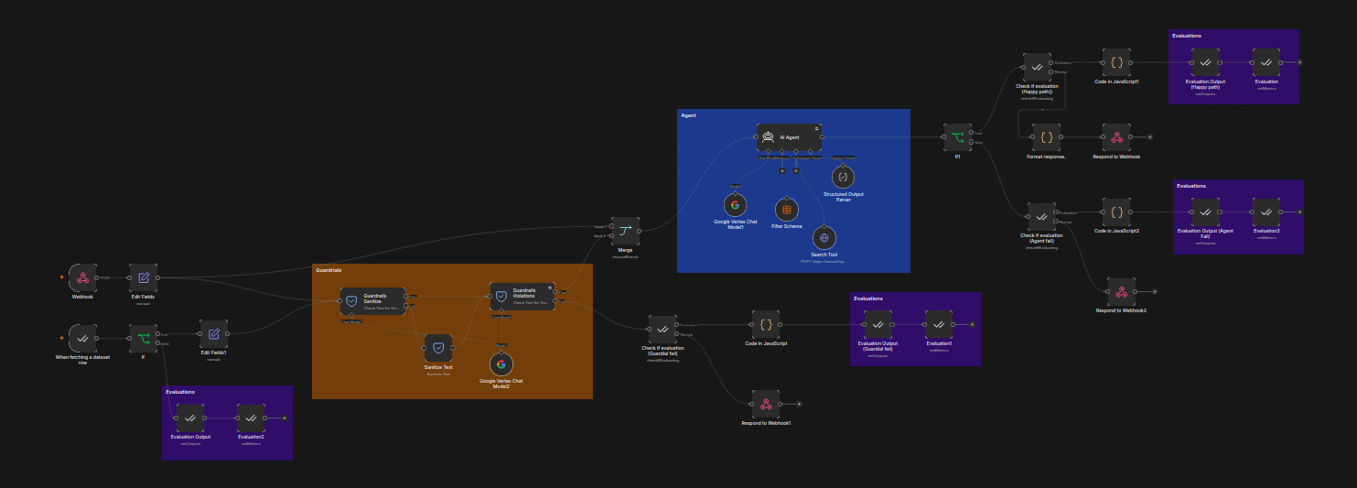Select the Code in JavaScript node
The image size is (1357, 488).
click(x=766, y=324)
